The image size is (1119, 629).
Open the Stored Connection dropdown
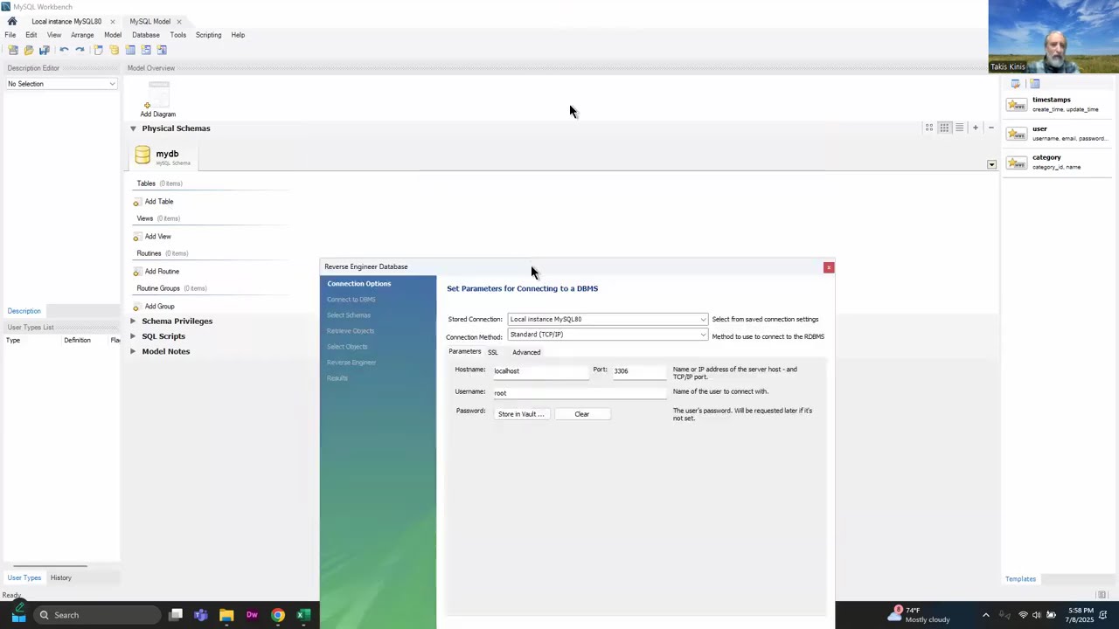tap(608, 320)
